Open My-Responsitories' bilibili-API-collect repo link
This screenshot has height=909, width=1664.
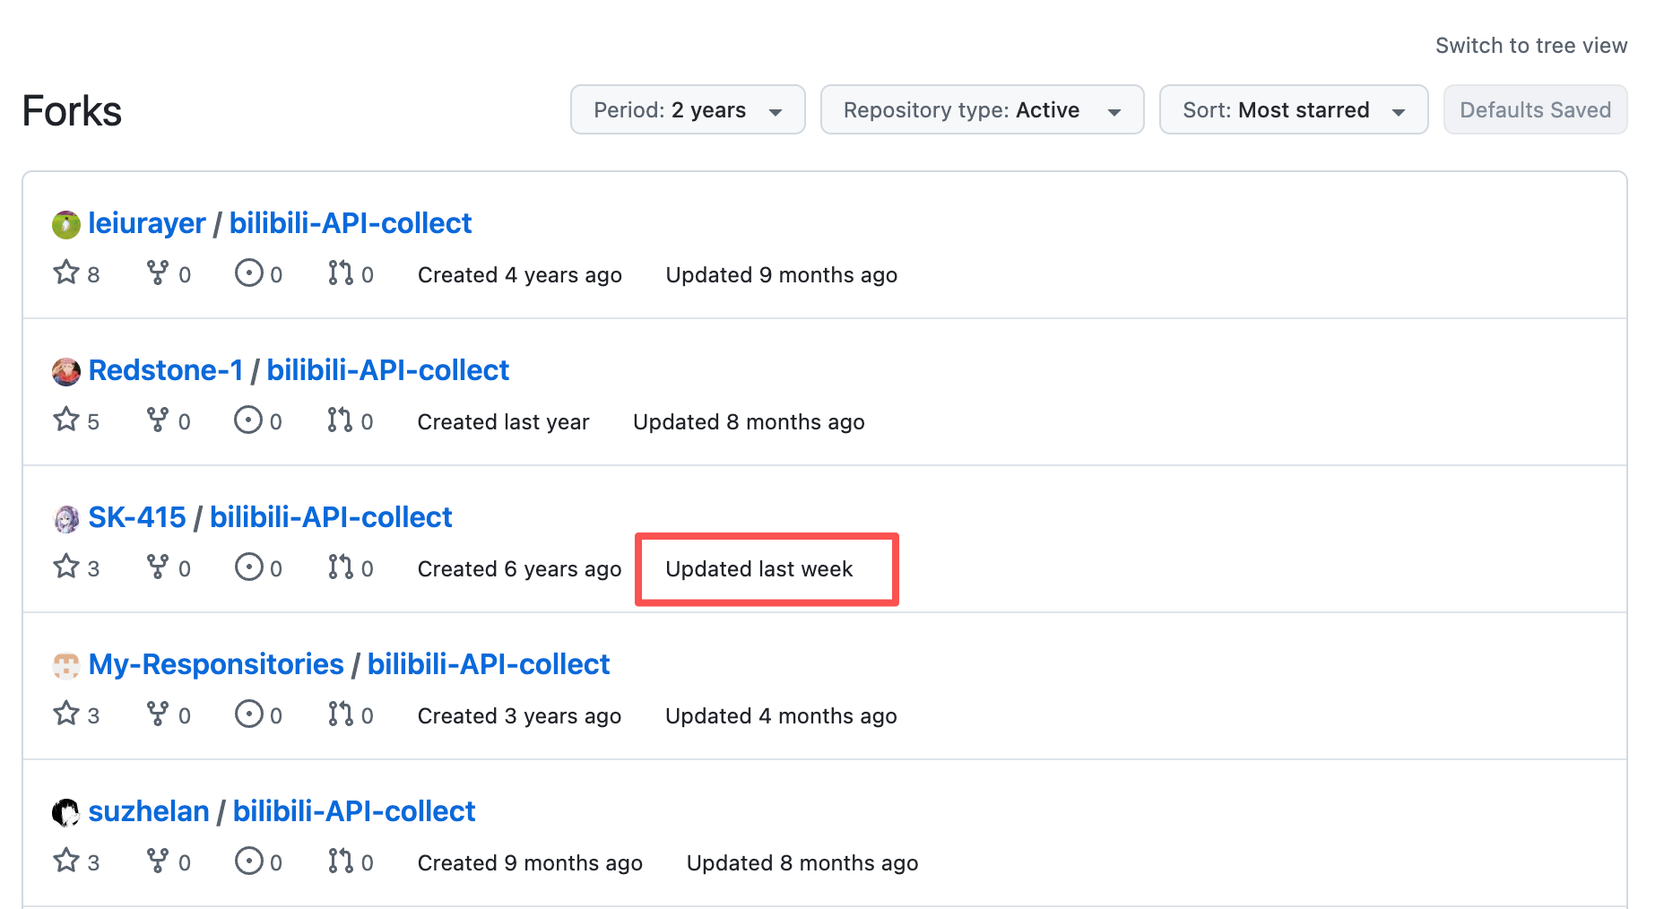(x=489, y=664)
